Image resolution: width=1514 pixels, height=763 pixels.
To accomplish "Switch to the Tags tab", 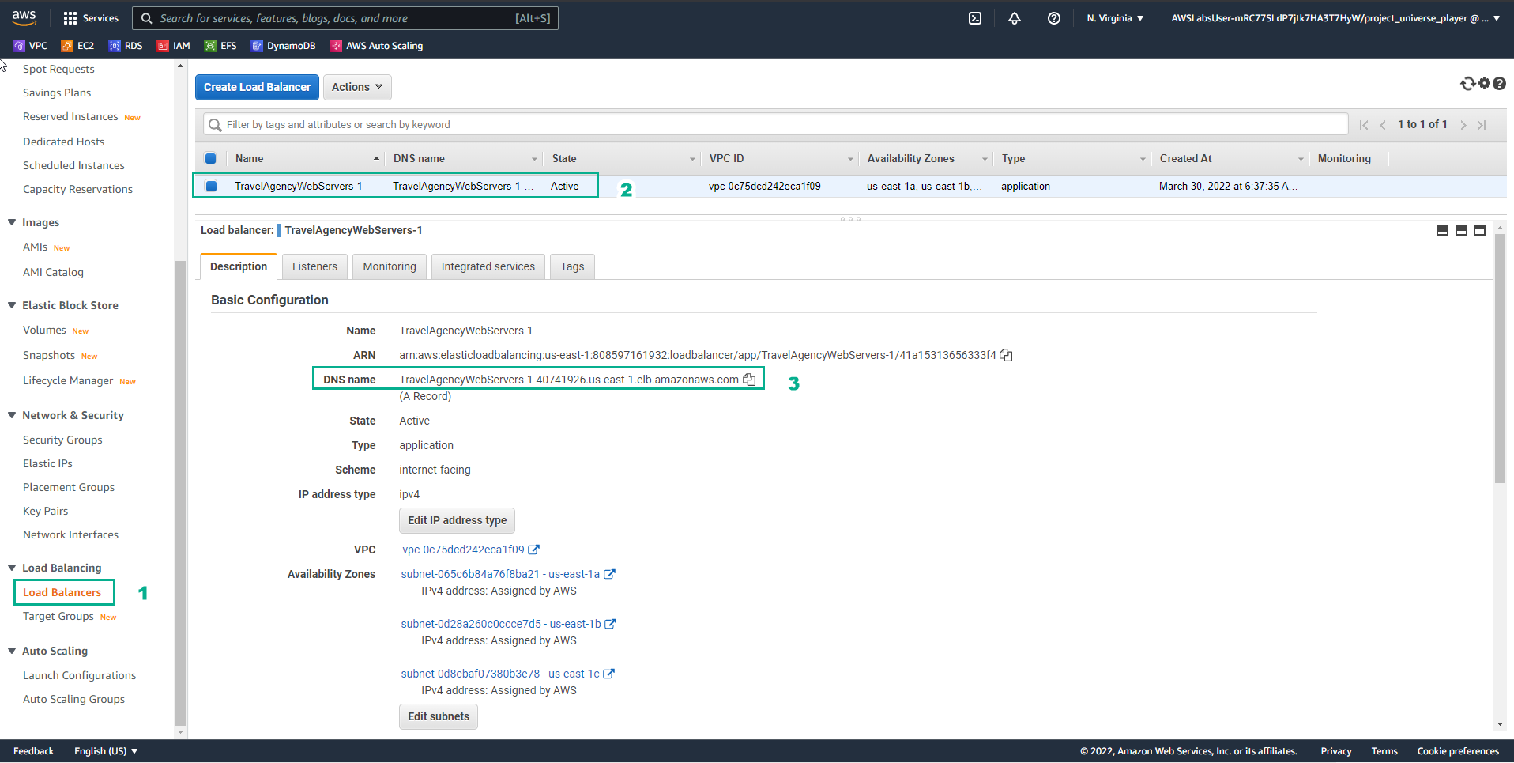I will click(572, 266).
